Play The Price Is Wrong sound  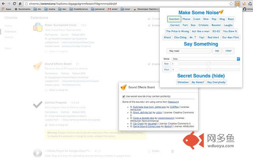tap(177, 31)
